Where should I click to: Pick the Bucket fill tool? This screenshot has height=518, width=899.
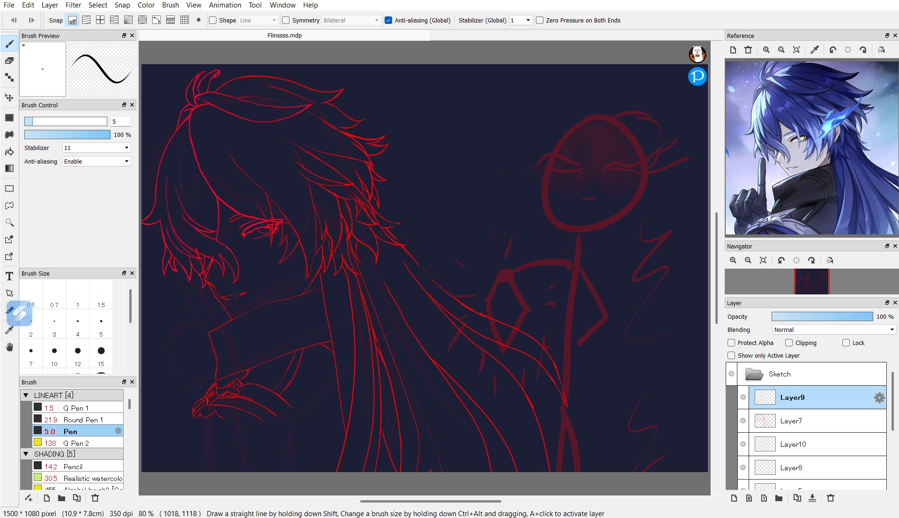pyautogui.click(x=9, y=151)
